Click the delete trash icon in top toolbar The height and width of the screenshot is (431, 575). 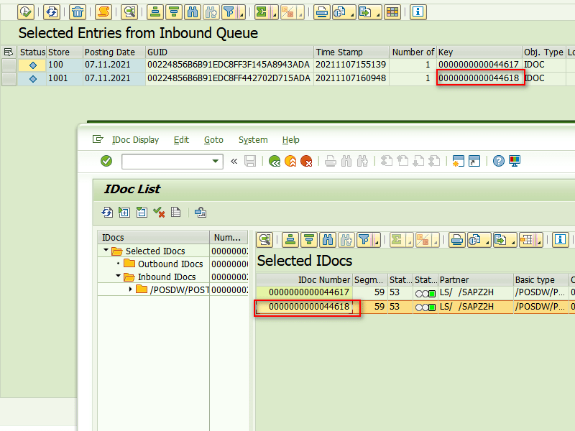78,11
